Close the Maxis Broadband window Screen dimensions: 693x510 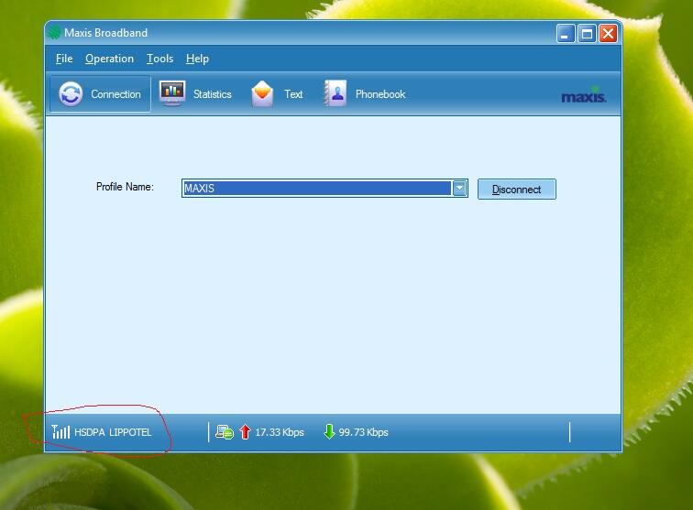[608, 34]
